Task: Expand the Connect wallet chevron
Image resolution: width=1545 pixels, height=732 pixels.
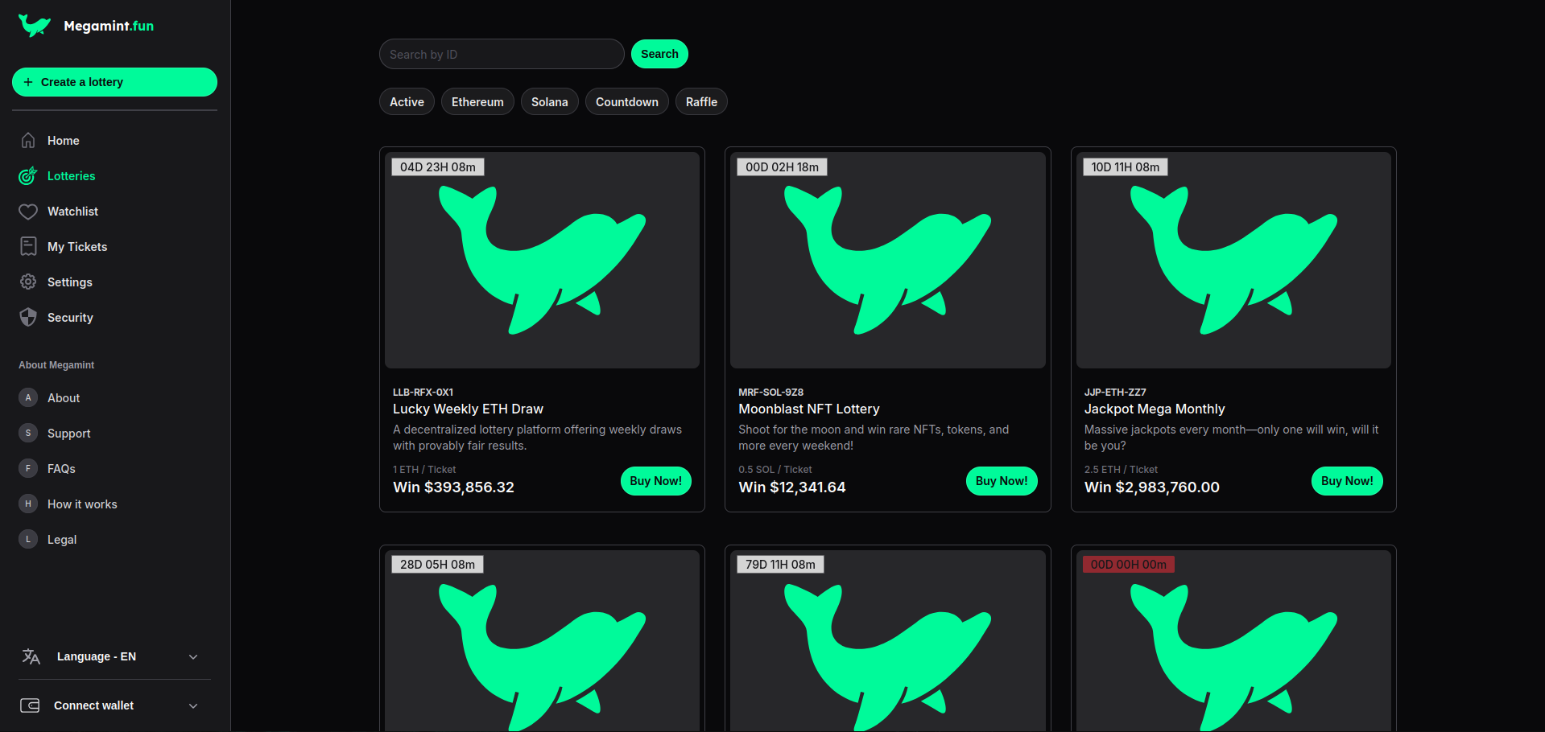Action: (x=193, y=705)
